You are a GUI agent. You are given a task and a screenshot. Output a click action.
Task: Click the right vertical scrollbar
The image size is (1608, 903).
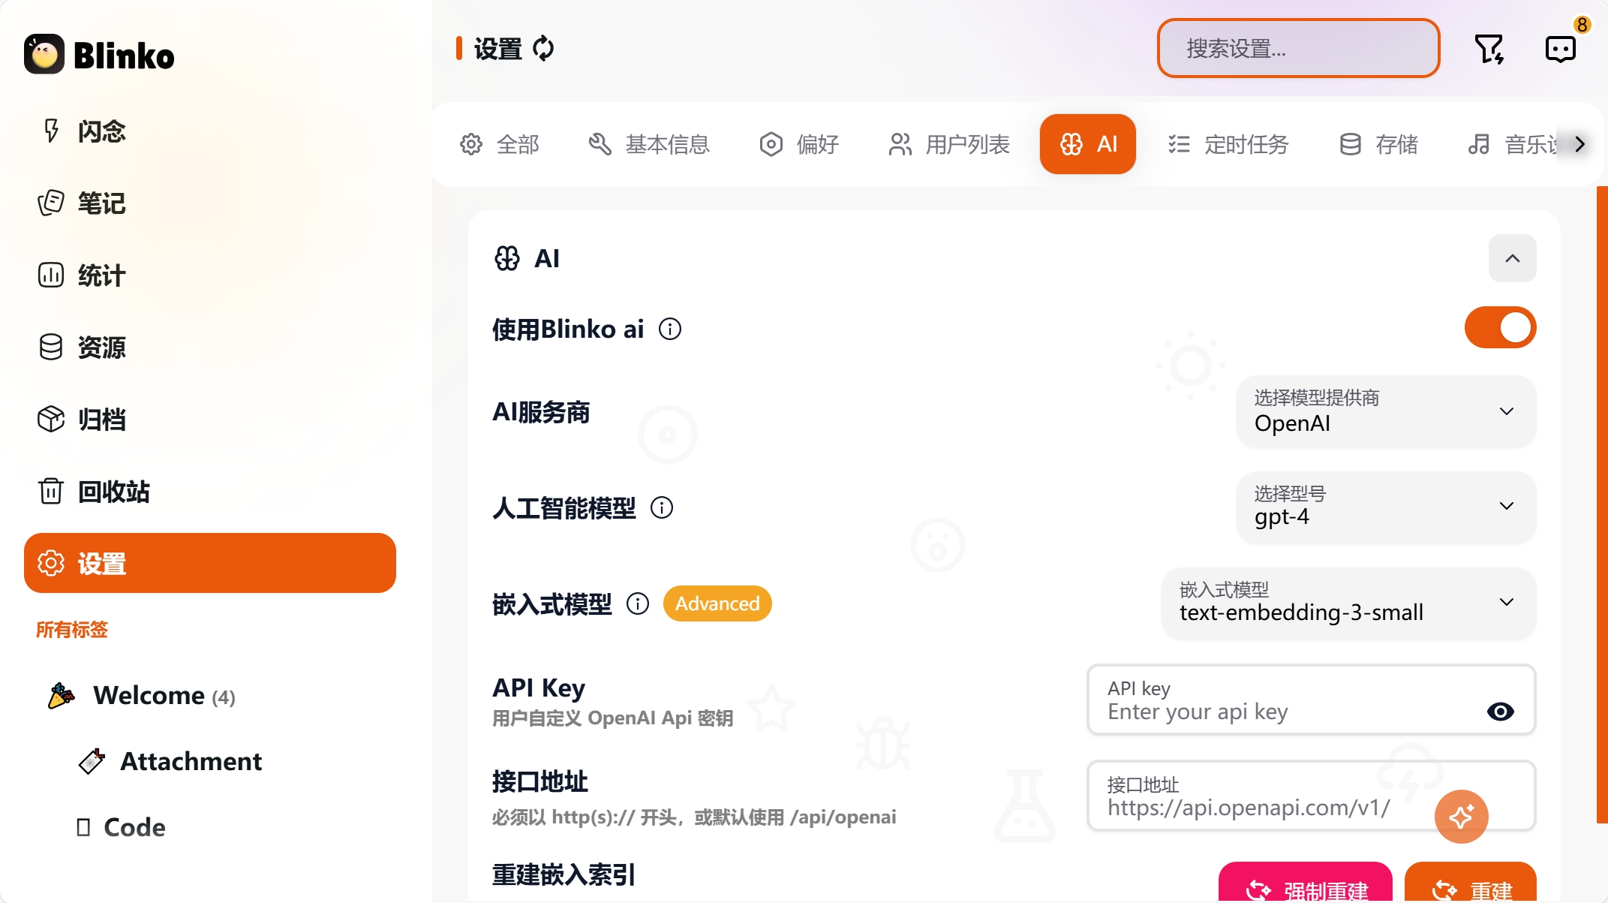coord(1602,504)
